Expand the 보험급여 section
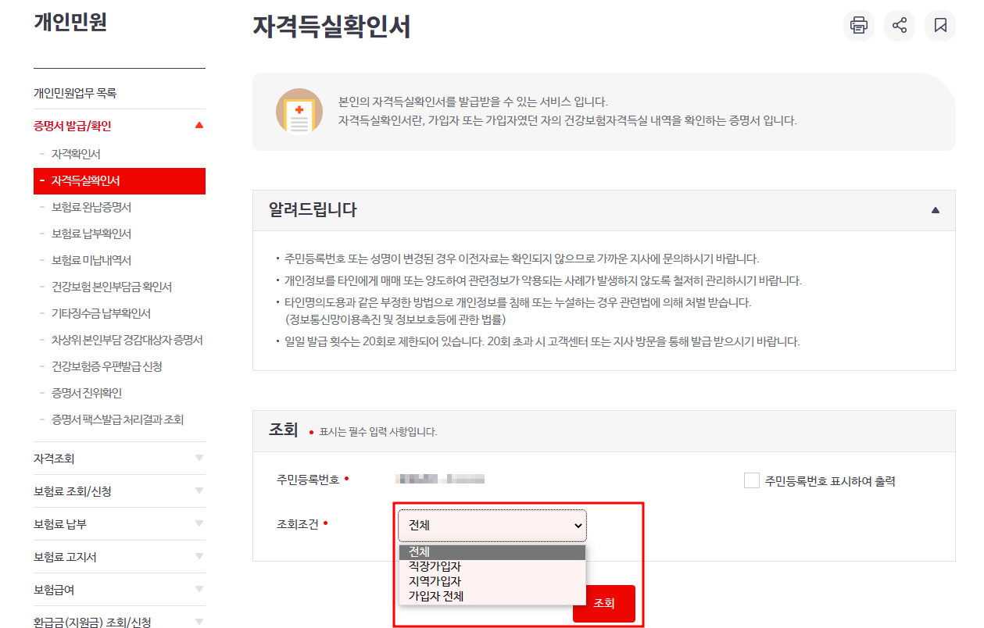 tap(120, 589)
